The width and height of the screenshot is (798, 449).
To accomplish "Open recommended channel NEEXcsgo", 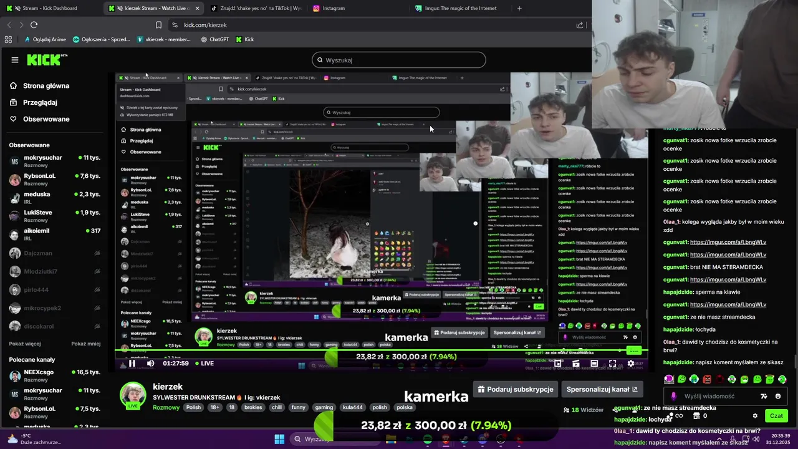I will (55, 375).
